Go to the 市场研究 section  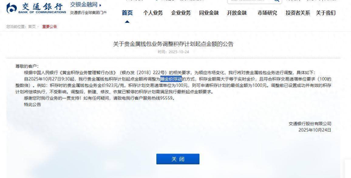(267, 13)
